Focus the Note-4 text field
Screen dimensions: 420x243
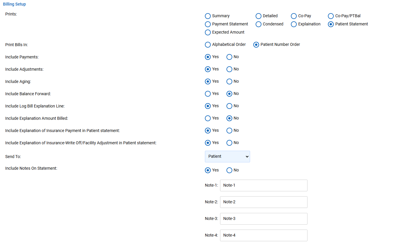tap(264, 235)
